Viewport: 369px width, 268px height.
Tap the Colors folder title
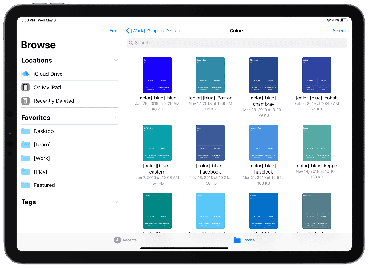click(x=237, y=31)
